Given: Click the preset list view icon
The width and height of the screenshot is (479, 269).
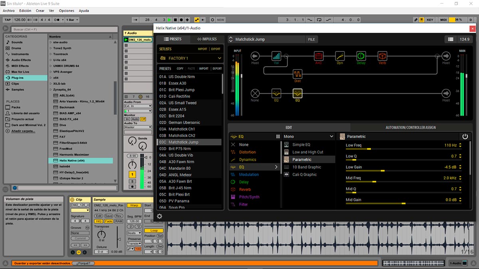Looking at the screenshot, I should tap(451, 39).
